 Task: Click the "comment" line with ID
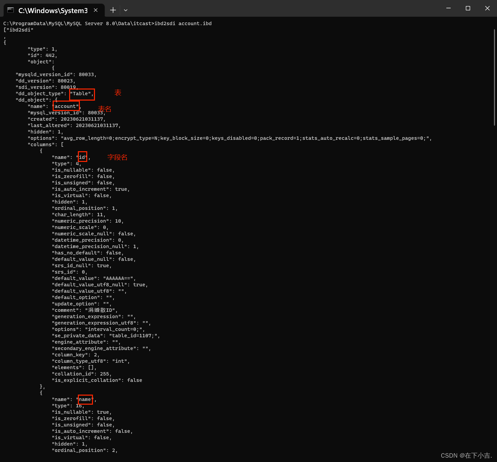coord(85,310)
